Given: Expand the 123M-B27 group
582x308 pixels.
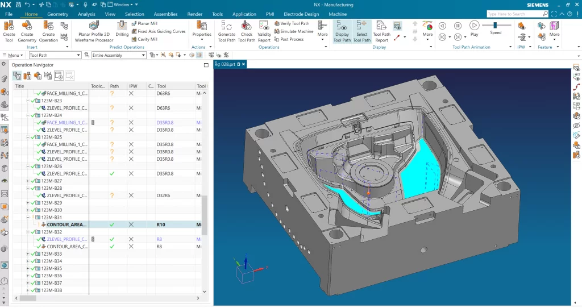Looking at the screenshot, I should pos(28,181).
